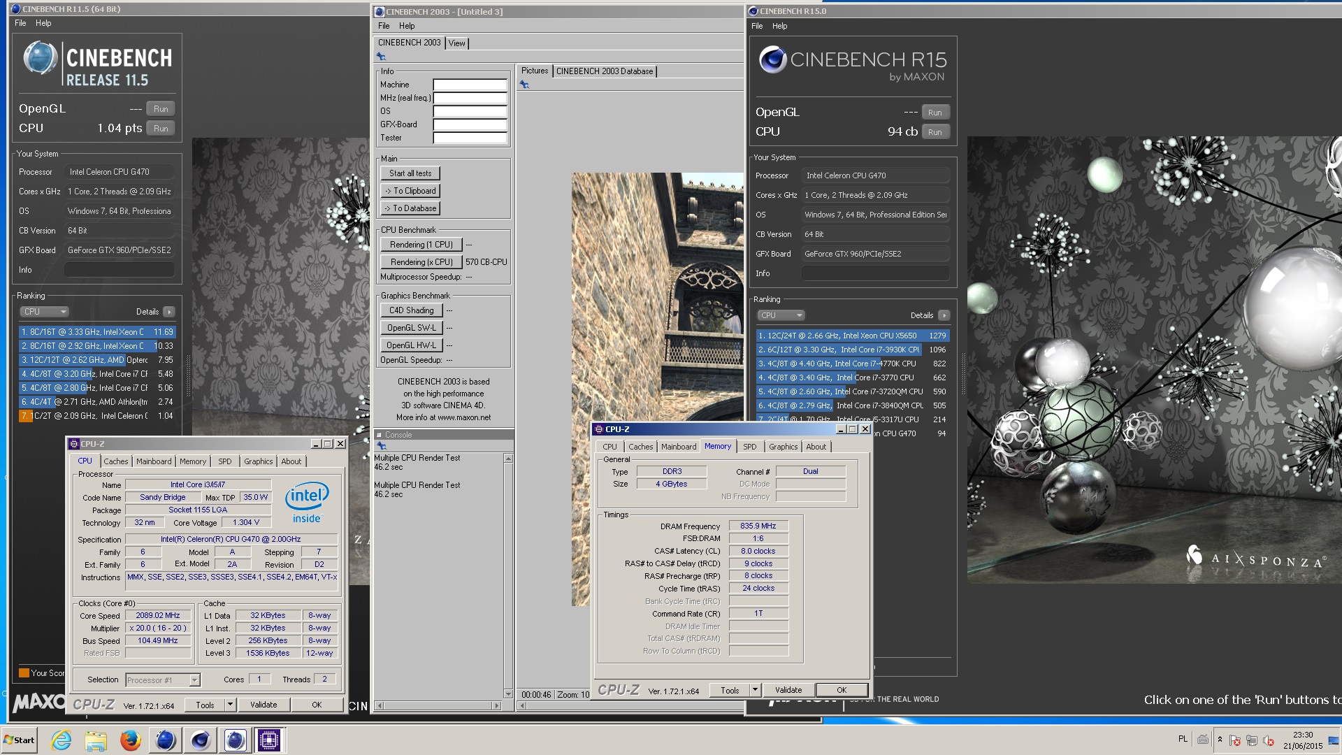The image size is (1342, 755).
Task: Select ranking row 7 Intel Celeron in R11.5
Action: (97, 416)
